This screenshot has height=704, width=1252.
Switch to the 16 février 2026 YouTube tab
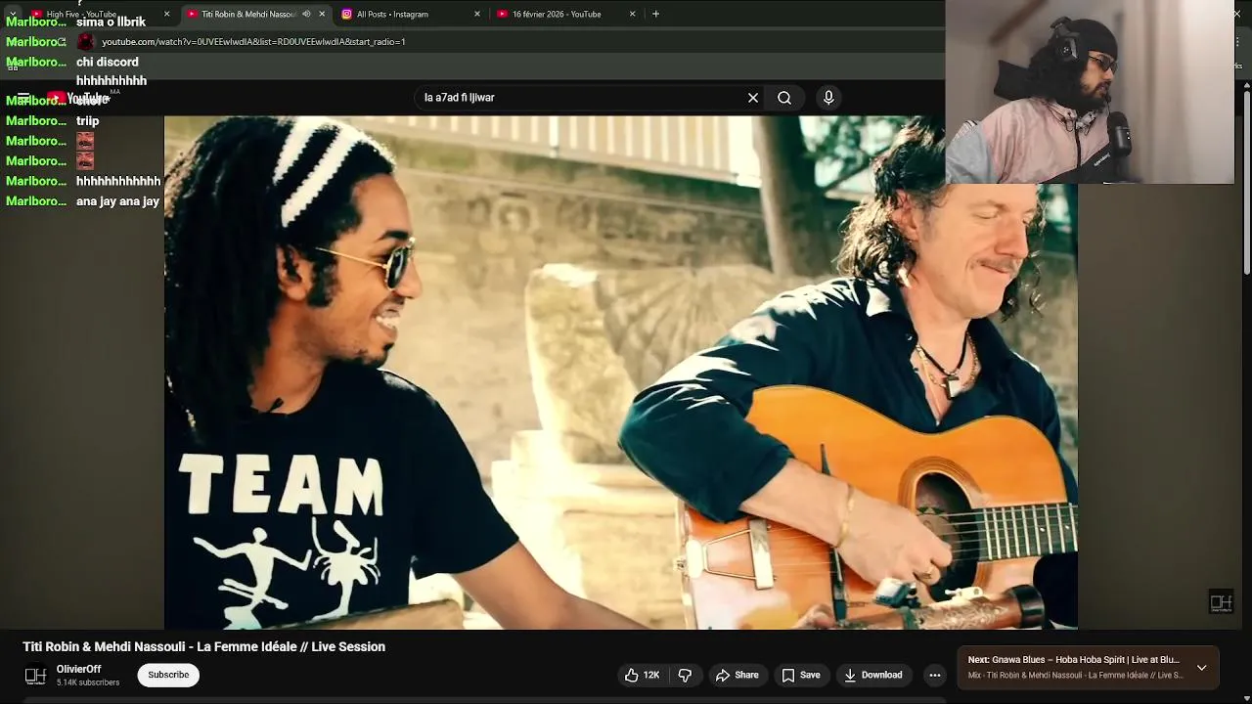coord(557,14)
